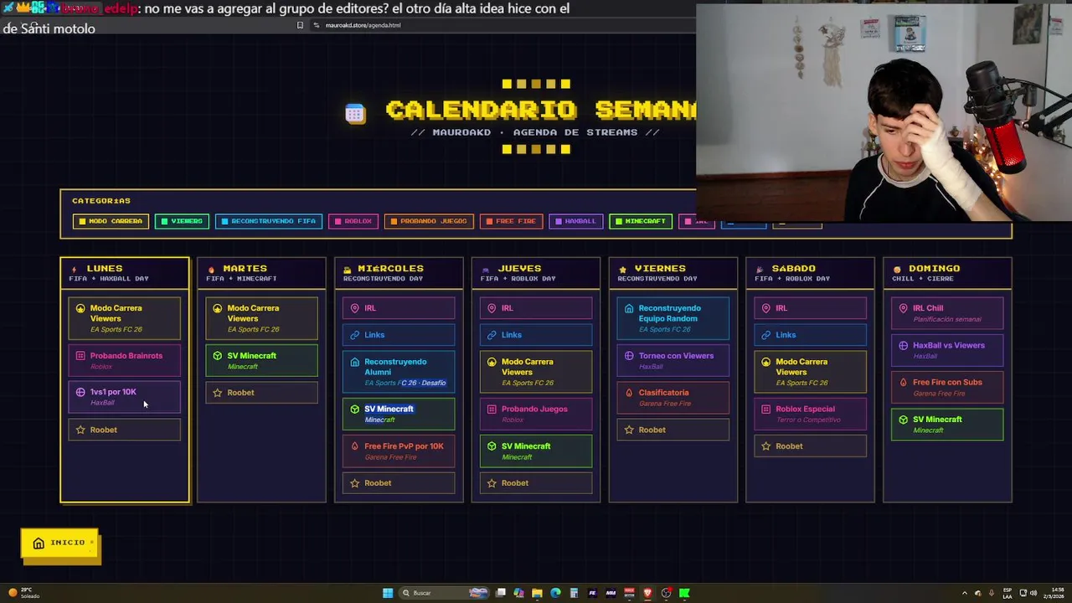The width and height of the screenshot is (1072, 603).
Task: Click the soccer ball icon on Lunes Modo Carrera Viewers
Action: 80,308
